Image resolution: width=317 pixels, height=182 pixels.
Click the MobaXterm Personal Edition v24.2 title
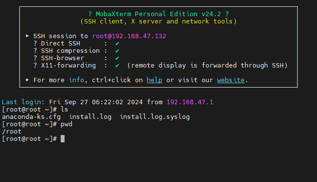click(158, 14)
